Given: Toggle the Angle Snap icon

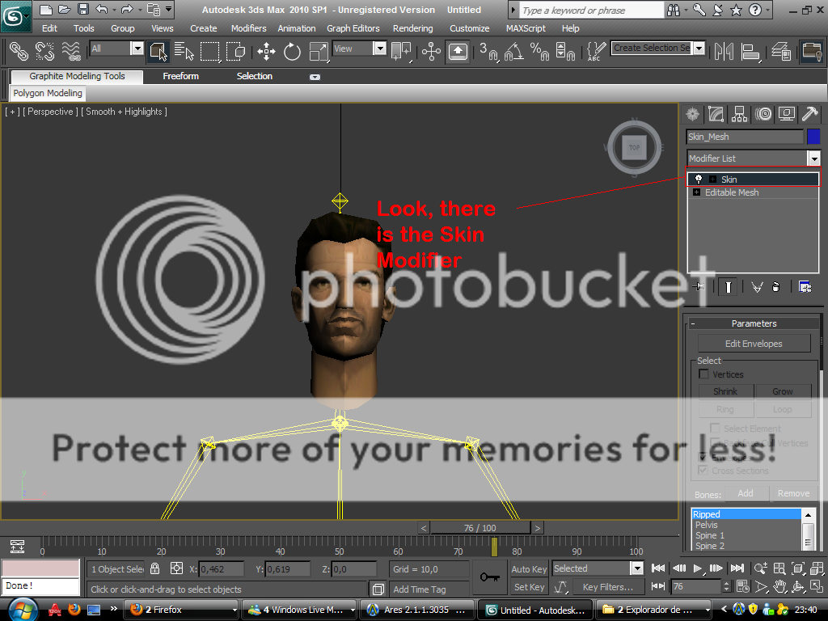Looking at the screenshot, I should pyautogui.click(x=513, y=52).
